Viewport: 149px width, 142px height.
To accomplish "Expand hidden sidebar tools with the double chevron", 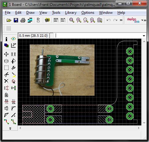I will (x=10, y=129).
